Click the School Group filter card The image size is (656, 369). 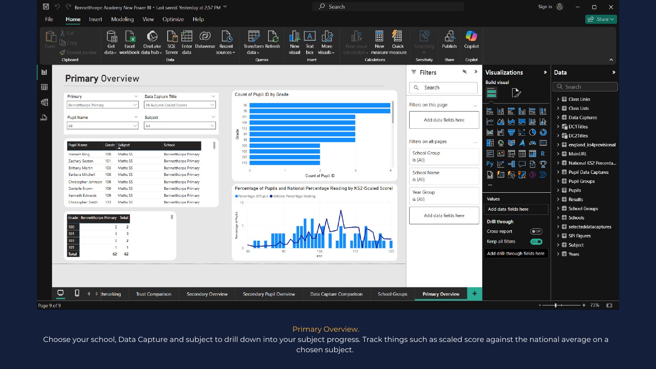[444, 157]
